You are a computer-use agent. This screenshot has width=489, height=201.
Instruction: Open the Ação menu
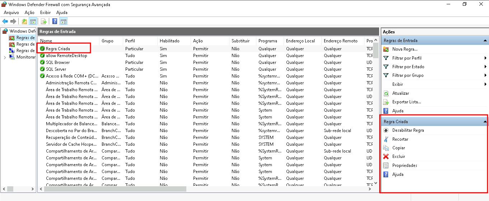(x=29, y=13)
